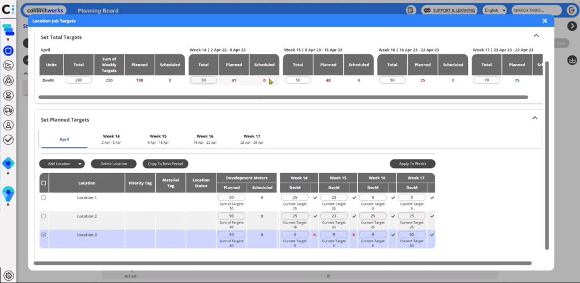This screenshot has height=283, width=580.
Task: Click the device icon left of Support & Learning
Action: tap(411, 10)
